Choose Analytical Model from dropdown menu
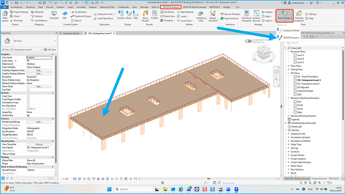The height and width of the screenshot is (194, 345). point(288,31)
